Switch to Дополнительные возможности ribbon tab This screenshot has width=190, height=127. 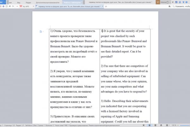click(x=47, y=3)
